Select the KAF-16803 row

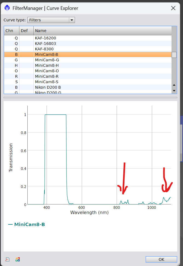click(x=88, y=44)
